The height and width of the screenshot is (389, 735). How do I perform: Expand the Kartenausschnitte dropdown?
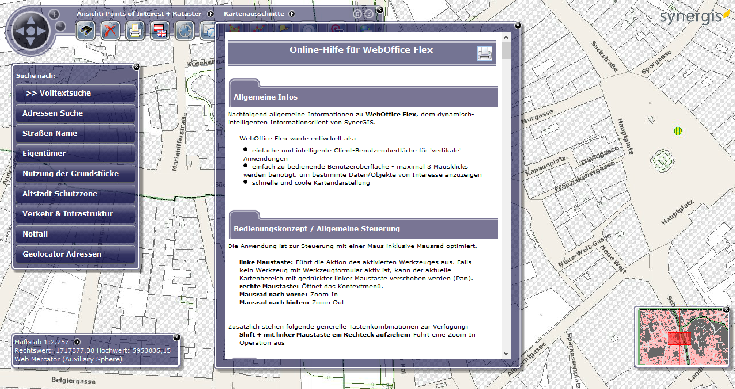point(292,13)
